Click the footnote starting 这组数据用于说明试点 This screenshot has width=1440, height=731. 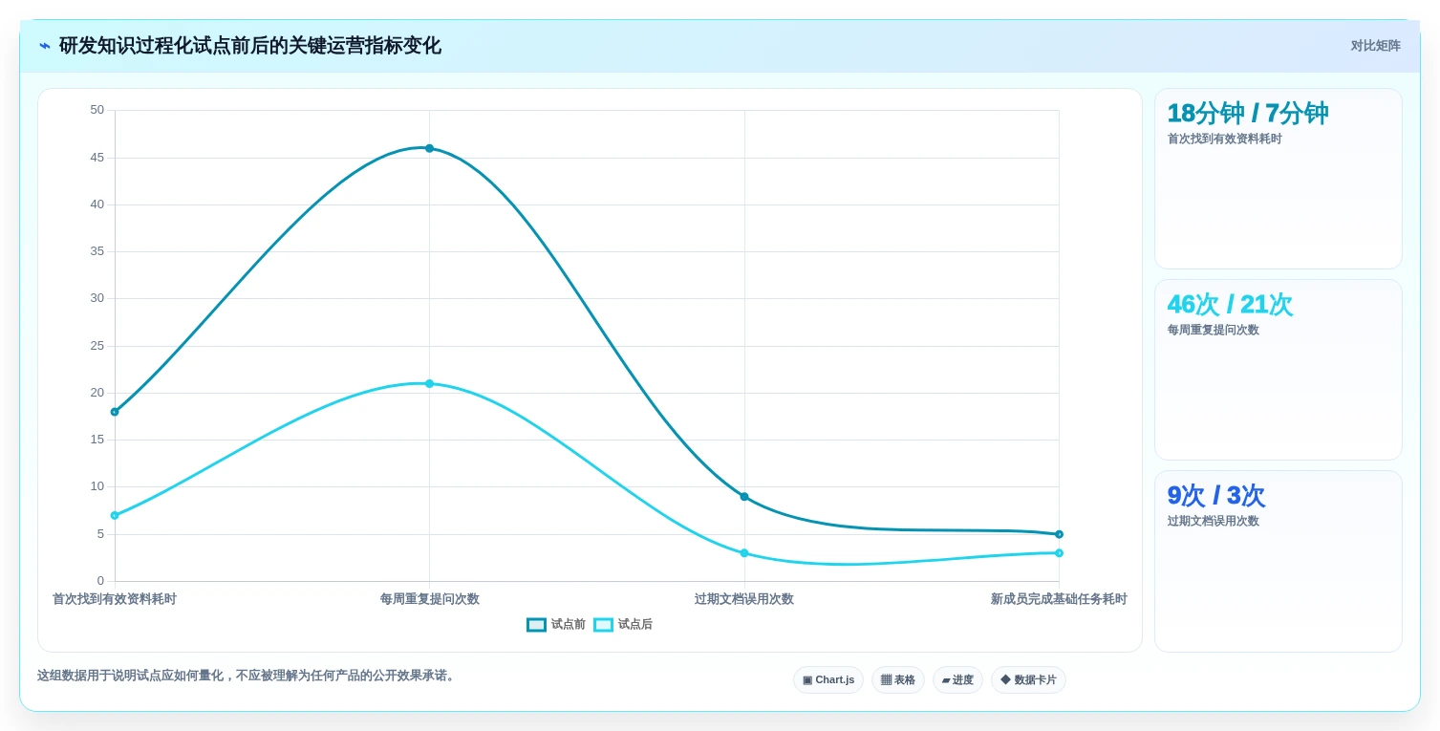pos(248,676)
